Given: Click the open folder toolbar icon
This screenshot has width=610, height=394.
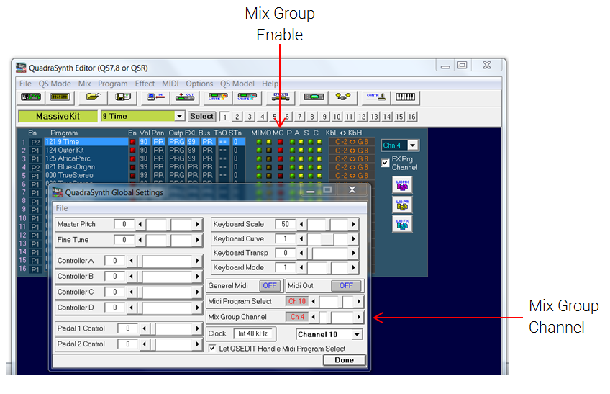Looking at the screenshot, I should tap(92, 96).
